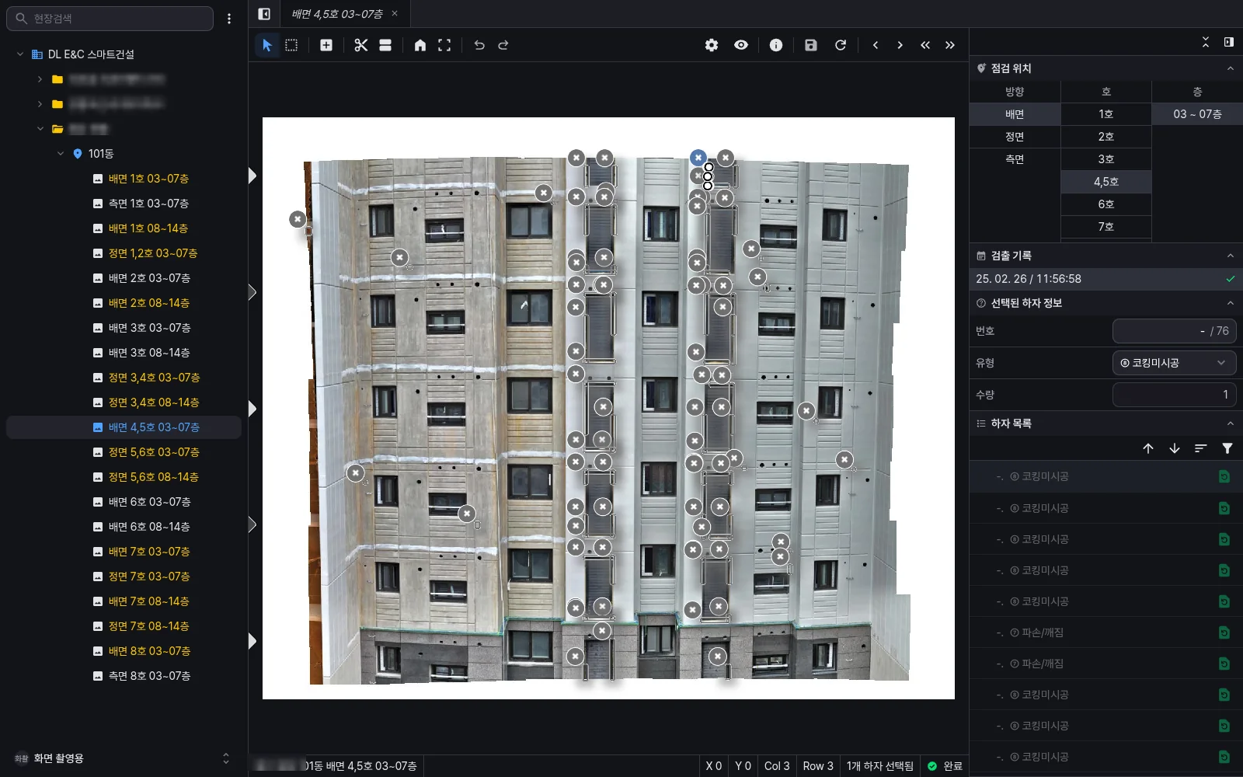The width and height of the screenshot is (1243, 777).
Task: Collapse all sections in right panel
Action: (1206, 42)
